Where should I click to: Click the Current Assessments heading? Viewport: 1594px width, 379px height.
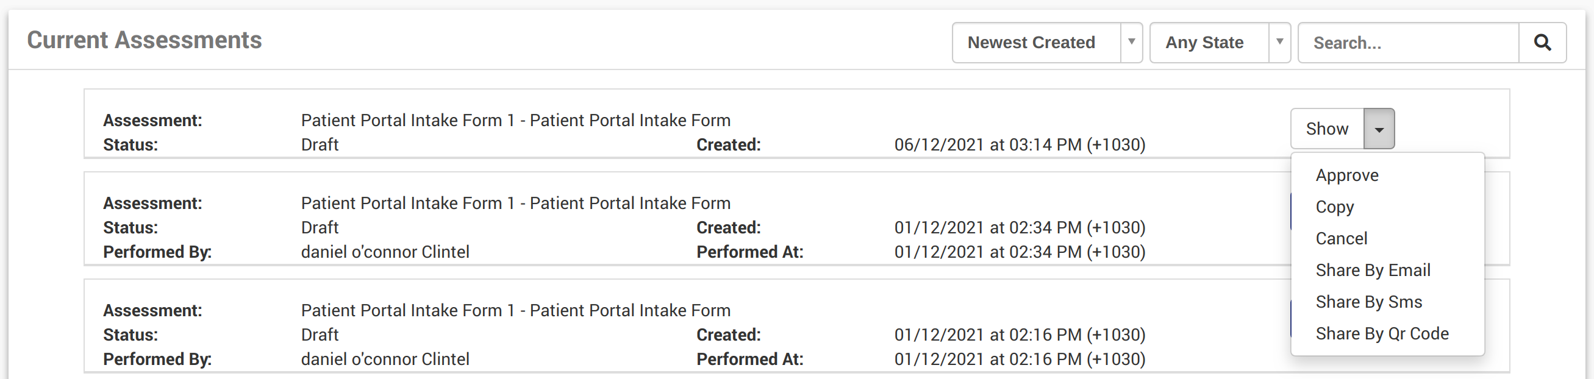[x=144, y=40]
